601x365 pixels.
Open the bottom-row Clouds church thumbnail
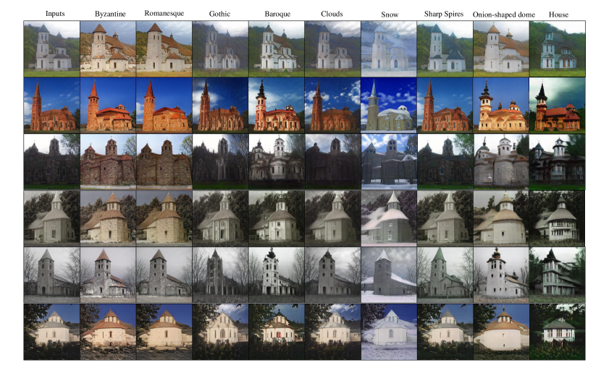[332, 330]
